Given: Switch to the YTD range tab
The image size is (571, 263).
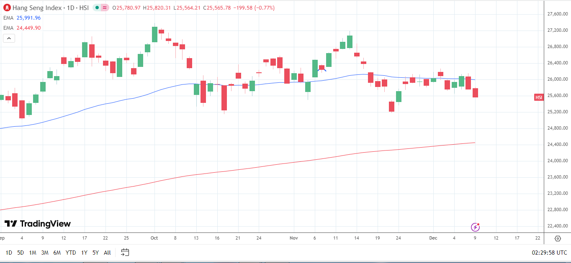Looking at the screenshot, I should click(70, 253).
